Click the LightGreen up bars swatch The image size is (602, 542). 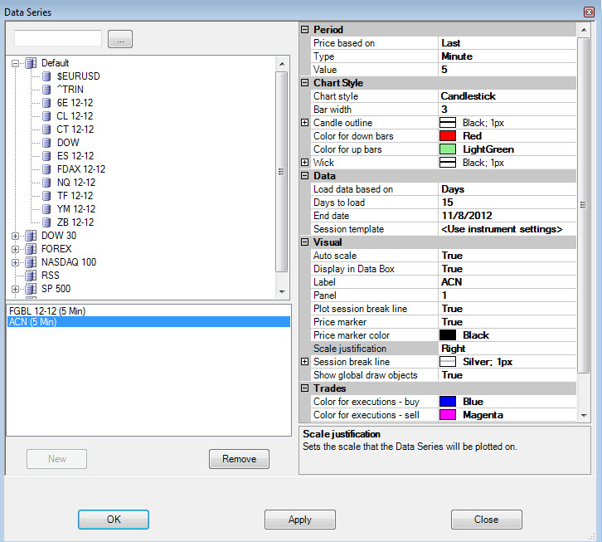[448, 149]
